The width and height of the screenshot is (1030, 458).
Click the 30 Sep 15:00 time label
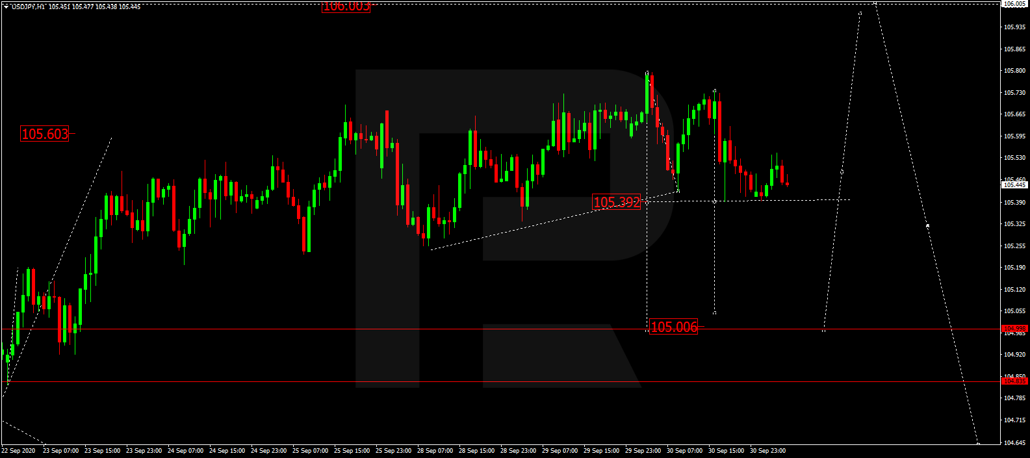[726, 451]
